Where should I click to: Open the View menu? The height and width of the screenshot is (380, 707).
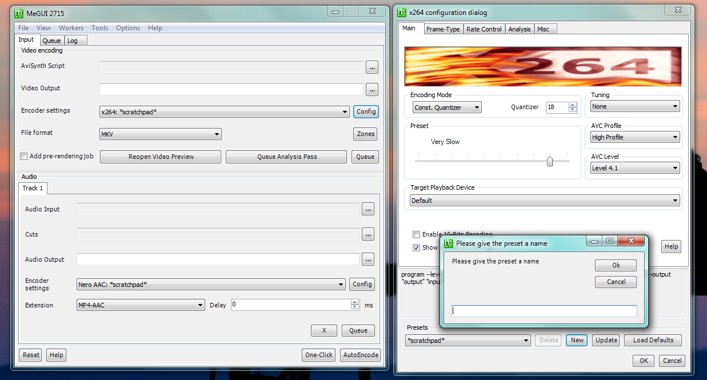[44, 28]
